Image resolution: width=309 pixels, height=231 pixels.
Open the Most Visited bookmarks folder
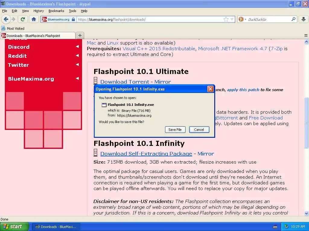point(13,29)
